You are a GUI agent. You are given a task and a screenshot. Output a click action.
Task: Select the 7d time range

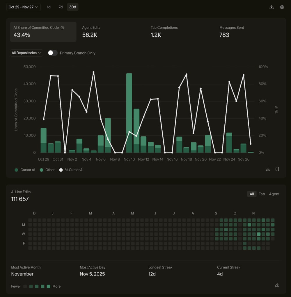click(x=61, y=7)
